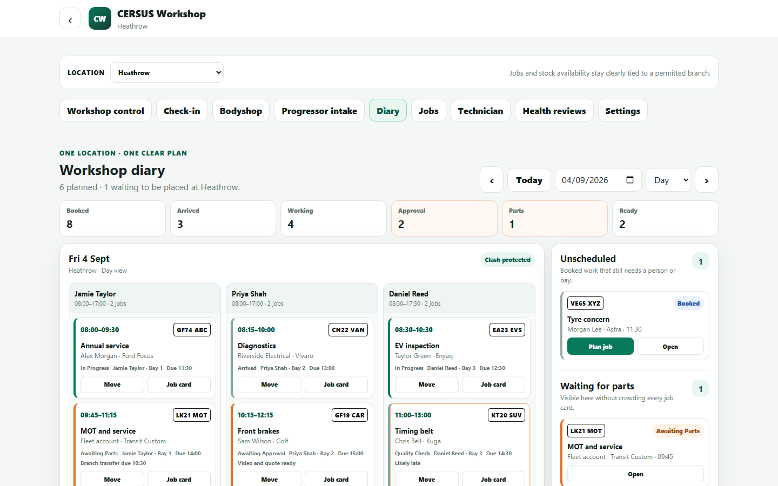Image resolution: width=778 pixels, height=486 pixels.
Task: Click the Booked 8 summary card
Action: (112, 218)
